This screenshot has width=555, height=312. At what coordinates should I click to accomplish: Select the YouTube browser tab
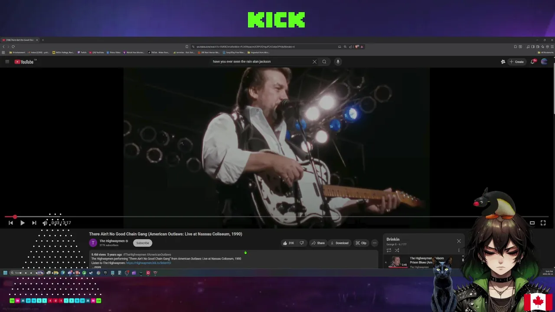20,40
